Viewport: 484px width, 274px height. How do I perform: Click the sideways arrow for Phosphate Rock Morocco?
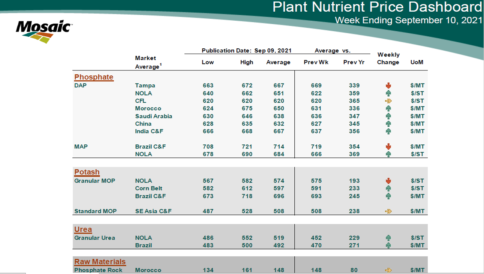click(x=388, y=270)
